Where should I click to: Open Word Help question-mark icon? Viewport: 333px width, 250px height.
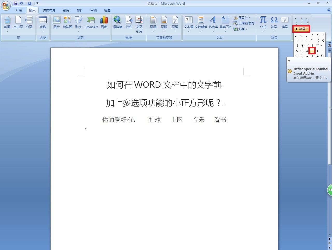(329, 10)
